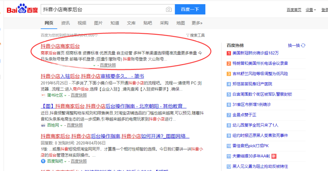Screen dimensions: 328x171
Task: Click the 百度一下 search button
Action: (x=190, y=9)
